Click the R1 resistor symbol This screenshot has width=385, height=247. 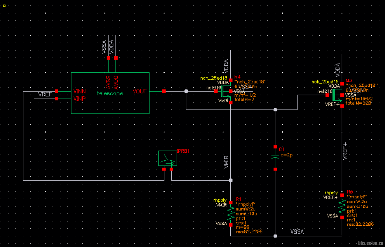pos(230,213)
